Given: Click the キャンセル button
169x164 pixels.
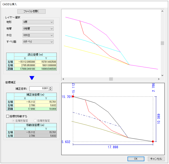Looking at the screenshot, I should [156, 159].
